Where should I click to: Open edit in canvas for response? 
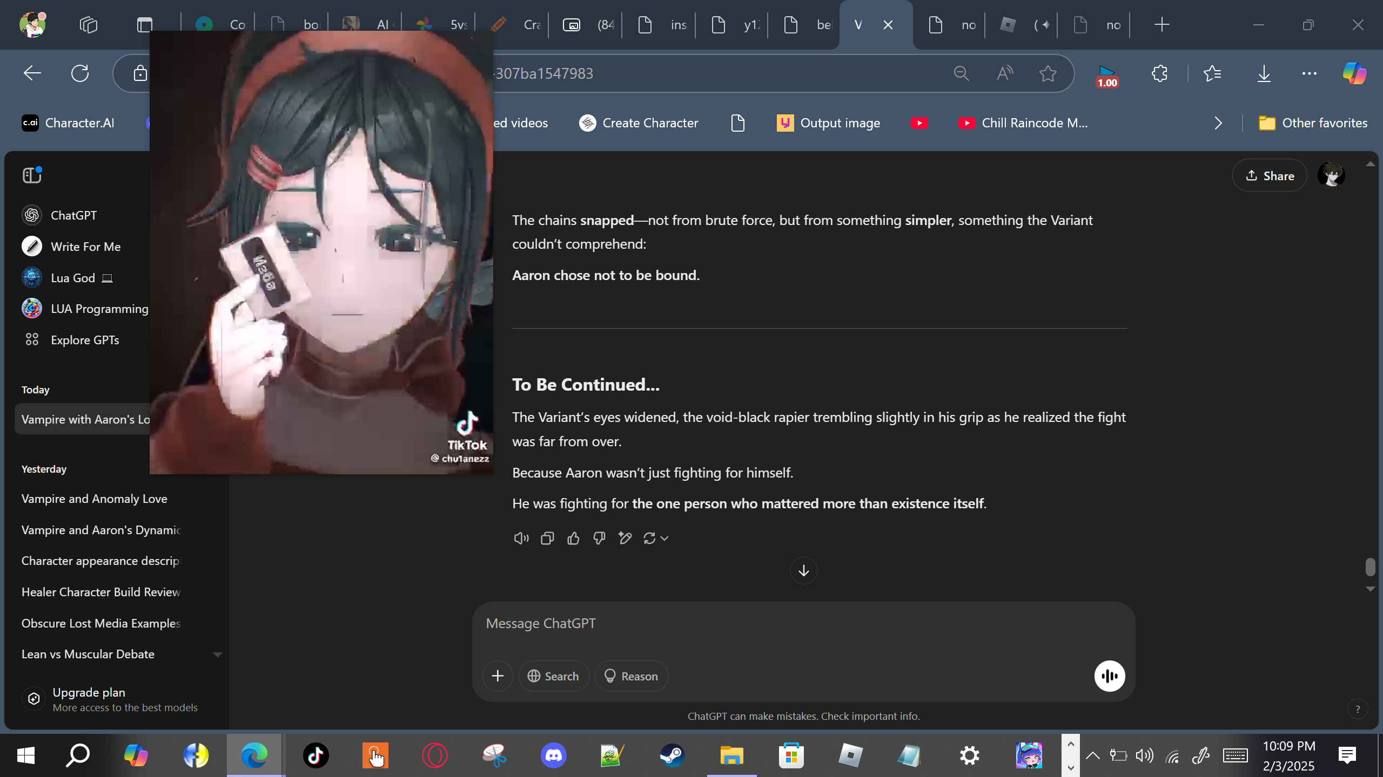point(625,538)
